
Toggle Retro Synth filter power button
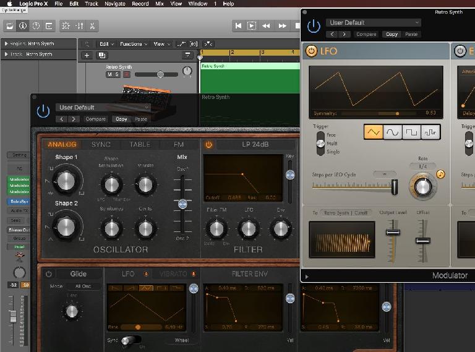208,145
